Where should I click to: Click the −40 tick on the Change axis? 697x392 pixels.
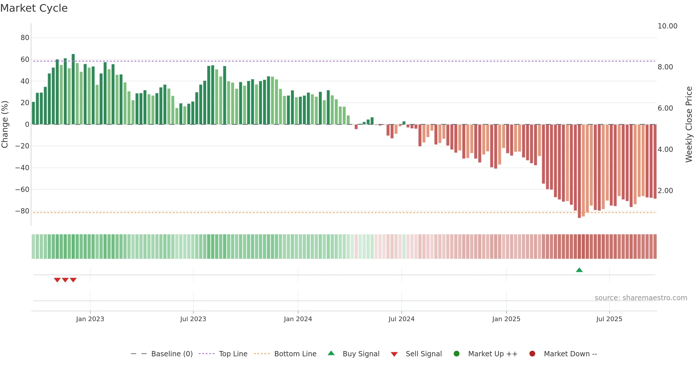coord(22,168)
